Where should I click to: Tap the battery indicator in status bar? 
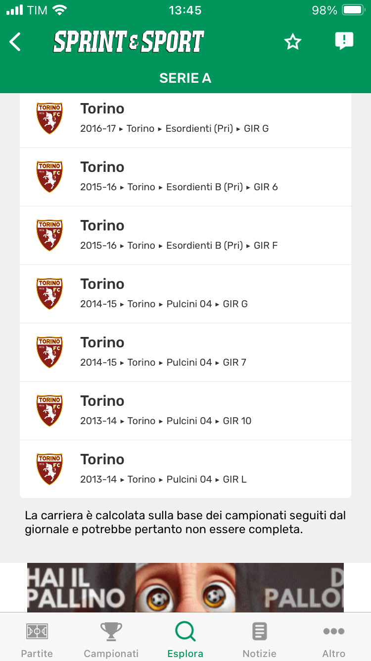[x=353, y=10]
